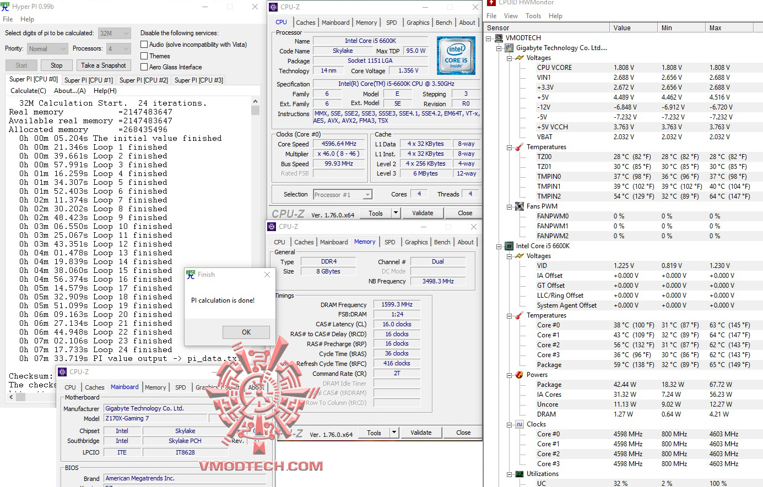This screenshot has height=487, width=763.
Task: Click the up arrow of the Super PI log scrollbar
Action: [x=255, y=102]
